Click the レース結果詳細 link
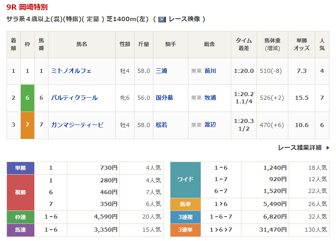Screen dimensions: 336x241 tap(300, 147)
